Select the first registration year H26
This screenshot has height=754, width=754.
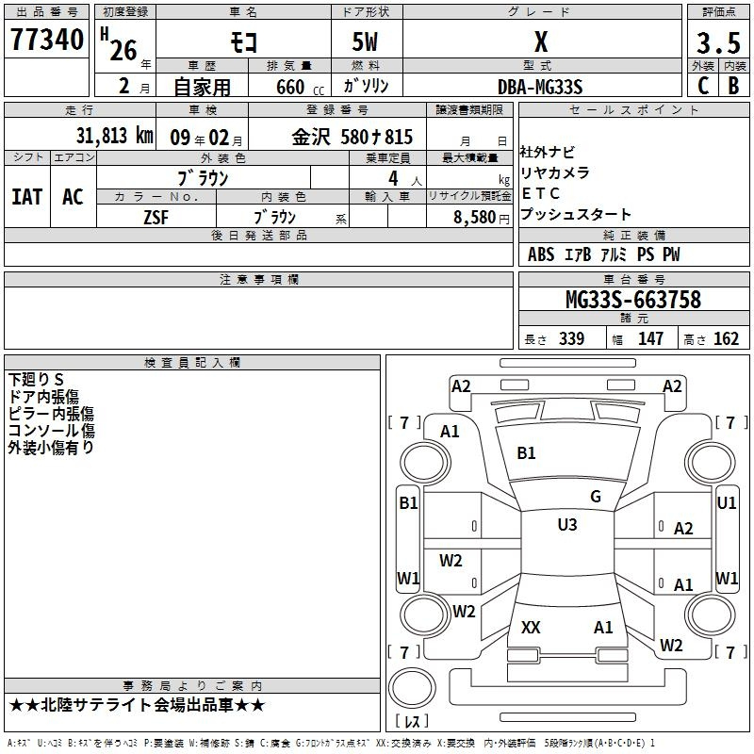pyautogui.click(x=120, y=45)
